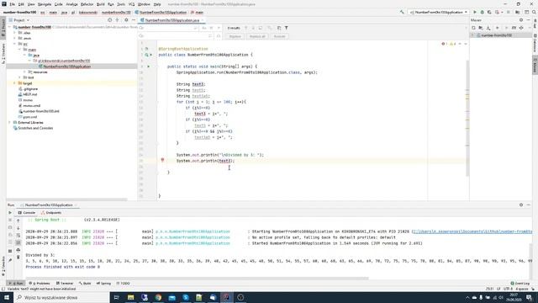Expand the resources folder in project tree
This screenshot has height=303, width=538.
pos(24,72)
